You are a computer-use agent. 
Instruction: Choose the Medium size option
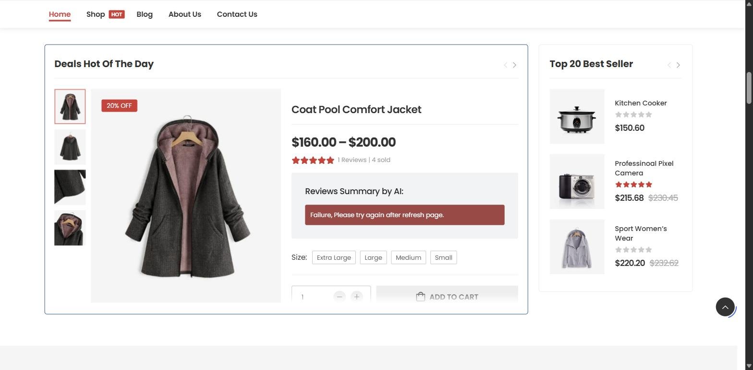(x=408, y=257)
